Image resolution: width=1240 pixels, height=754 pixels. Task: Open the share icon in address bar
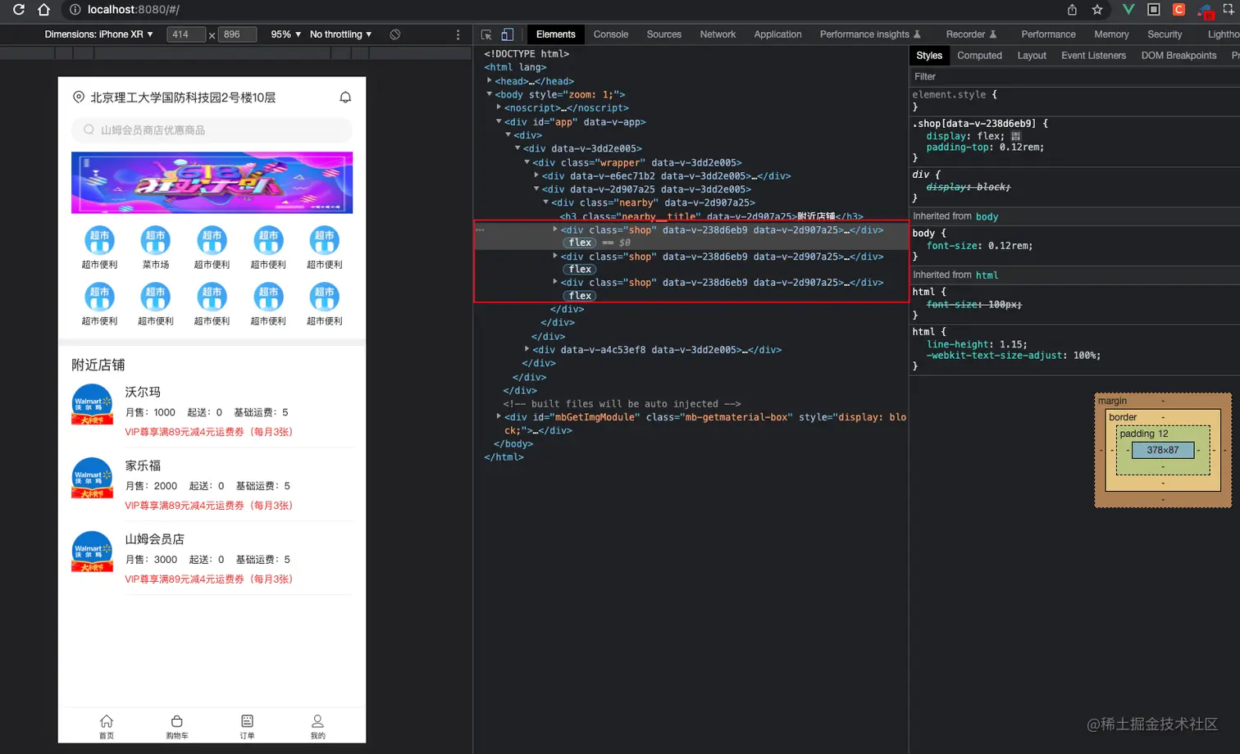click(1072, 10)
